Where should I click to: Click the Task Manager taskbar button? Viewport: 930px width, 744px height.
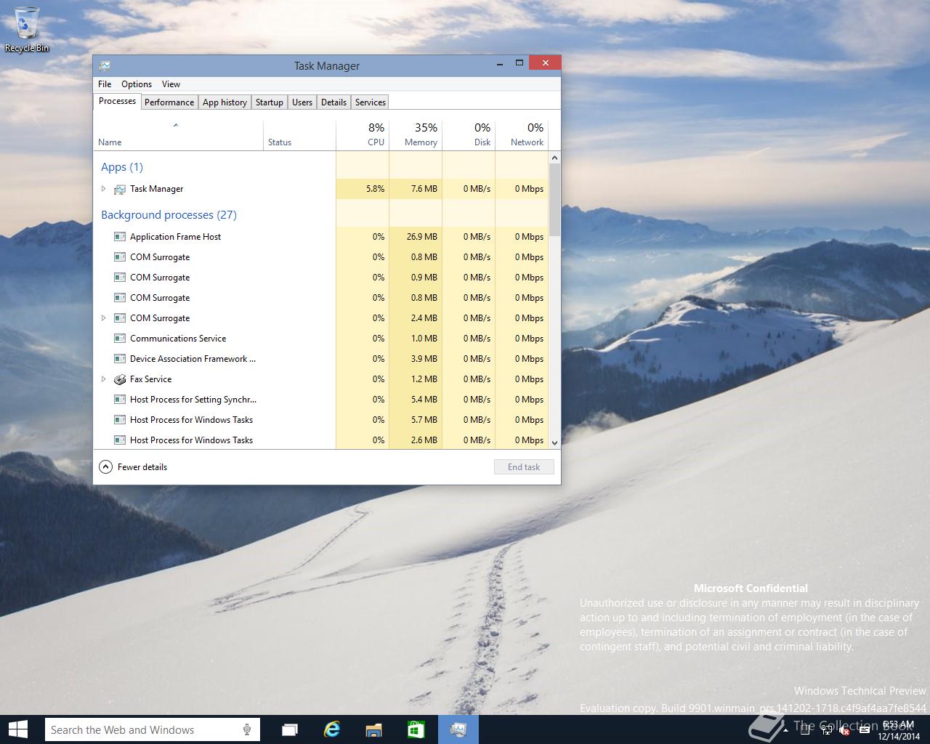click(458, 729)
